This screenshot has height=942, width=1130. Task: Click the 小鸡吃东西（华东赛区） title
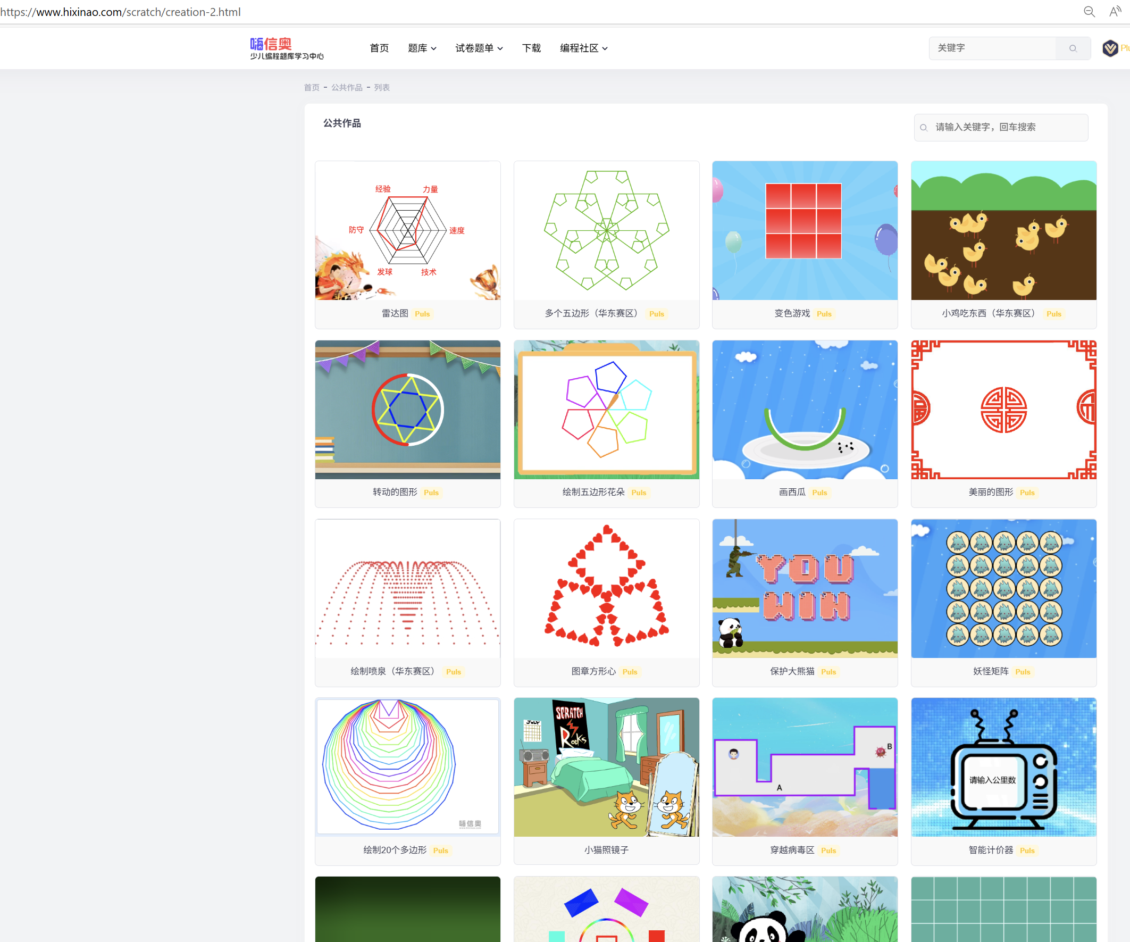point(990,313)
